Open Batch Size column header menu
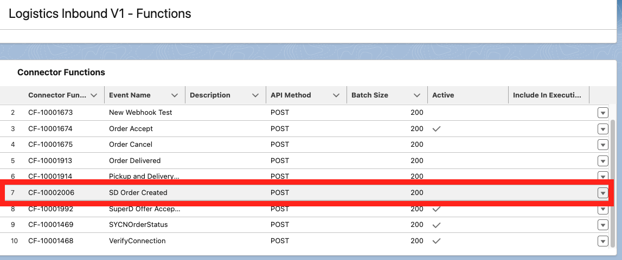This screenshot has height=260, width=622. tap(417, 95)
